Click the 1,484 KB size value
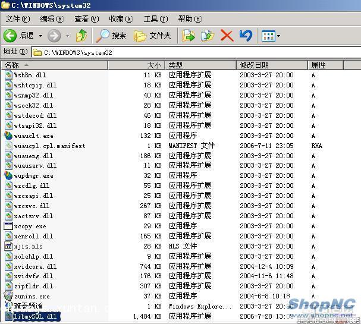 147,317
